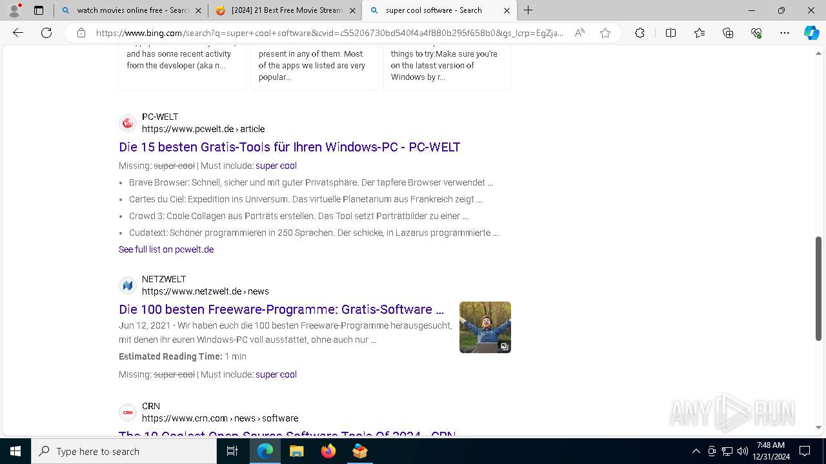This screenshot has width=826, height=464.
Task: Click the 'Cartes du Ciel' bullet text
Action: point(306,199)
